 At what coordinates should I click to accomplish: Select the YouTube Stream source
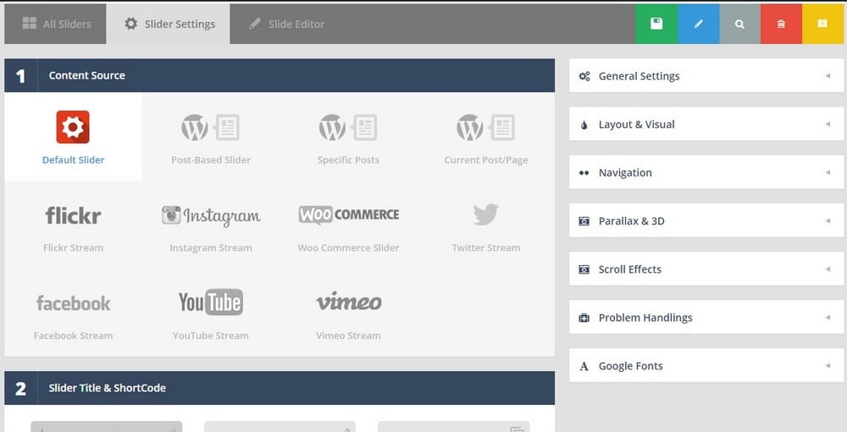click(x=211, y=313)
